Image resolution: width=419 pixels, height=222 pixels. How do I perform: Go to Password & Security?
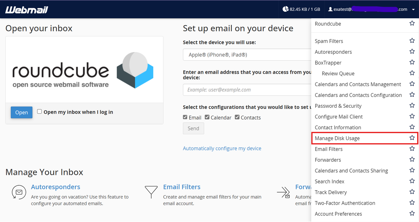338,106
